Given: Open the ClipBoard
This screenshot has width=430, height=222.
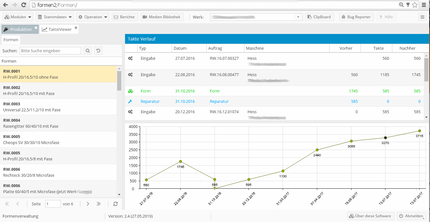Looking at the screenshot, I should [319, 17].
